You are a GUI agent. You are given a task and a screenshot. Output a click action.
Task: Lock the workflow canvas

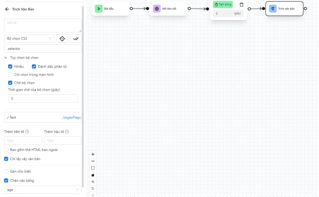point(93,175)
